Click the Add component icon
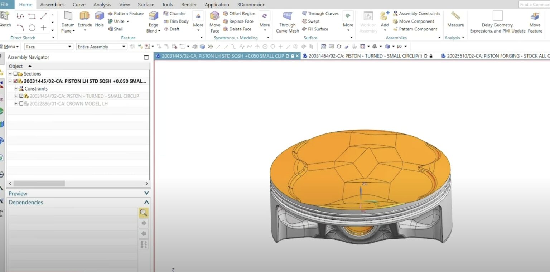Viewport: 550px width, 272px height. click(385, 16)
